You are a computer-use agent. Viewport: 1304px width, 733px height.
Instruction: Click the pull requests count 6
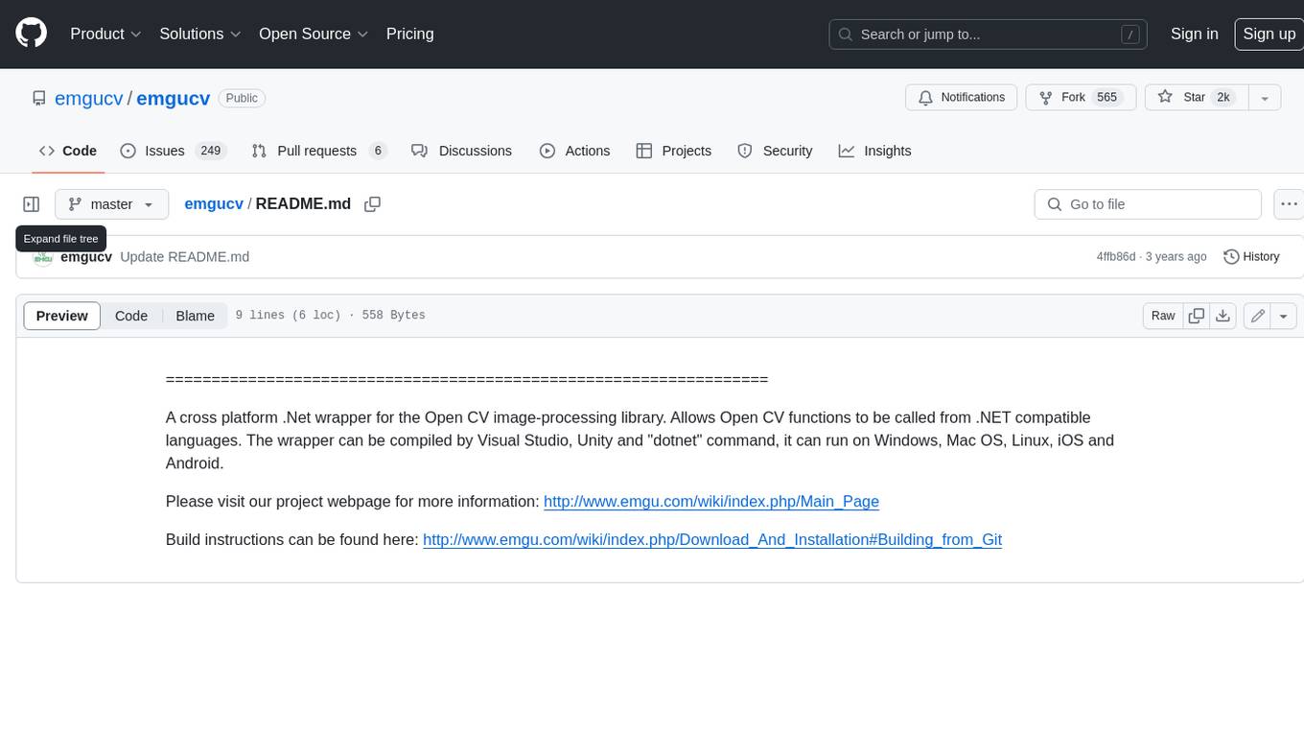pyautogui.click(x=377, y=151)
